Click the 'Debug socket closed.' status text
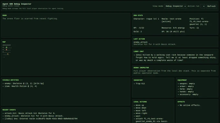The height and width of the screenshot is (123, 220). pos(11,6)
